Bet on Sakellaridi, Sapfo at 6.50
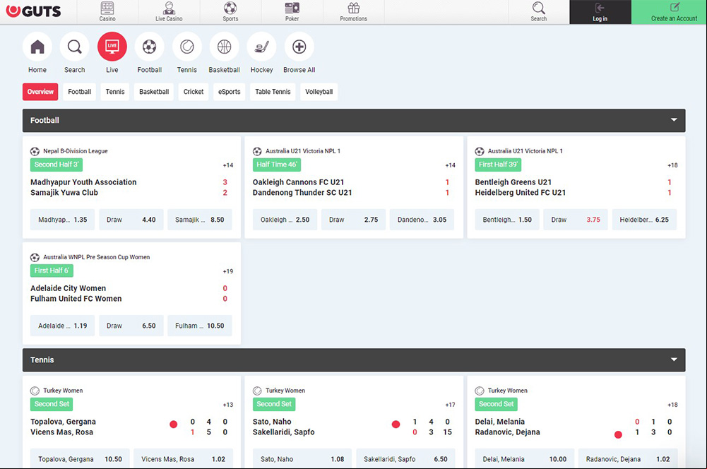 click(406, 458)
